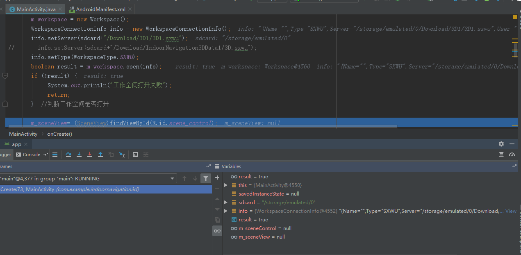This screenshot has height=255, width=521.
Task: Toggle the glasses Show Watches button
Action: coord(217,231)
